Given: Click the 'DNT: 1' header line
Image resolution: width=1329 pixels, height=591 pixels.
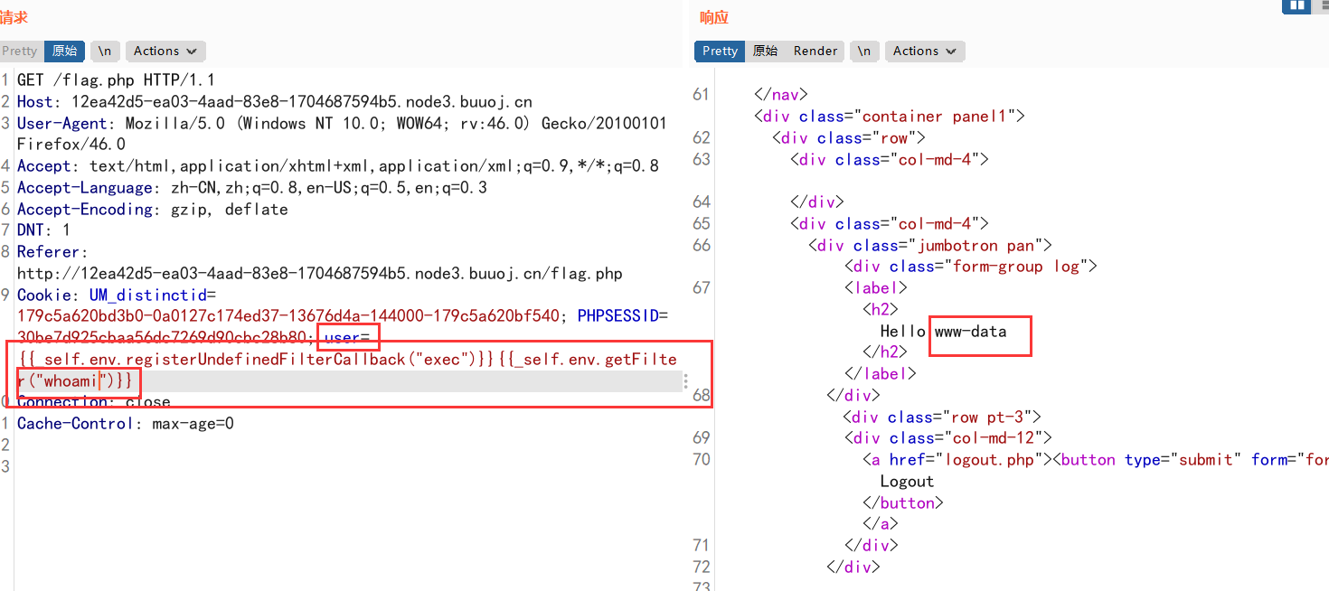Looking at the screenshot, I should pos(43,230).
